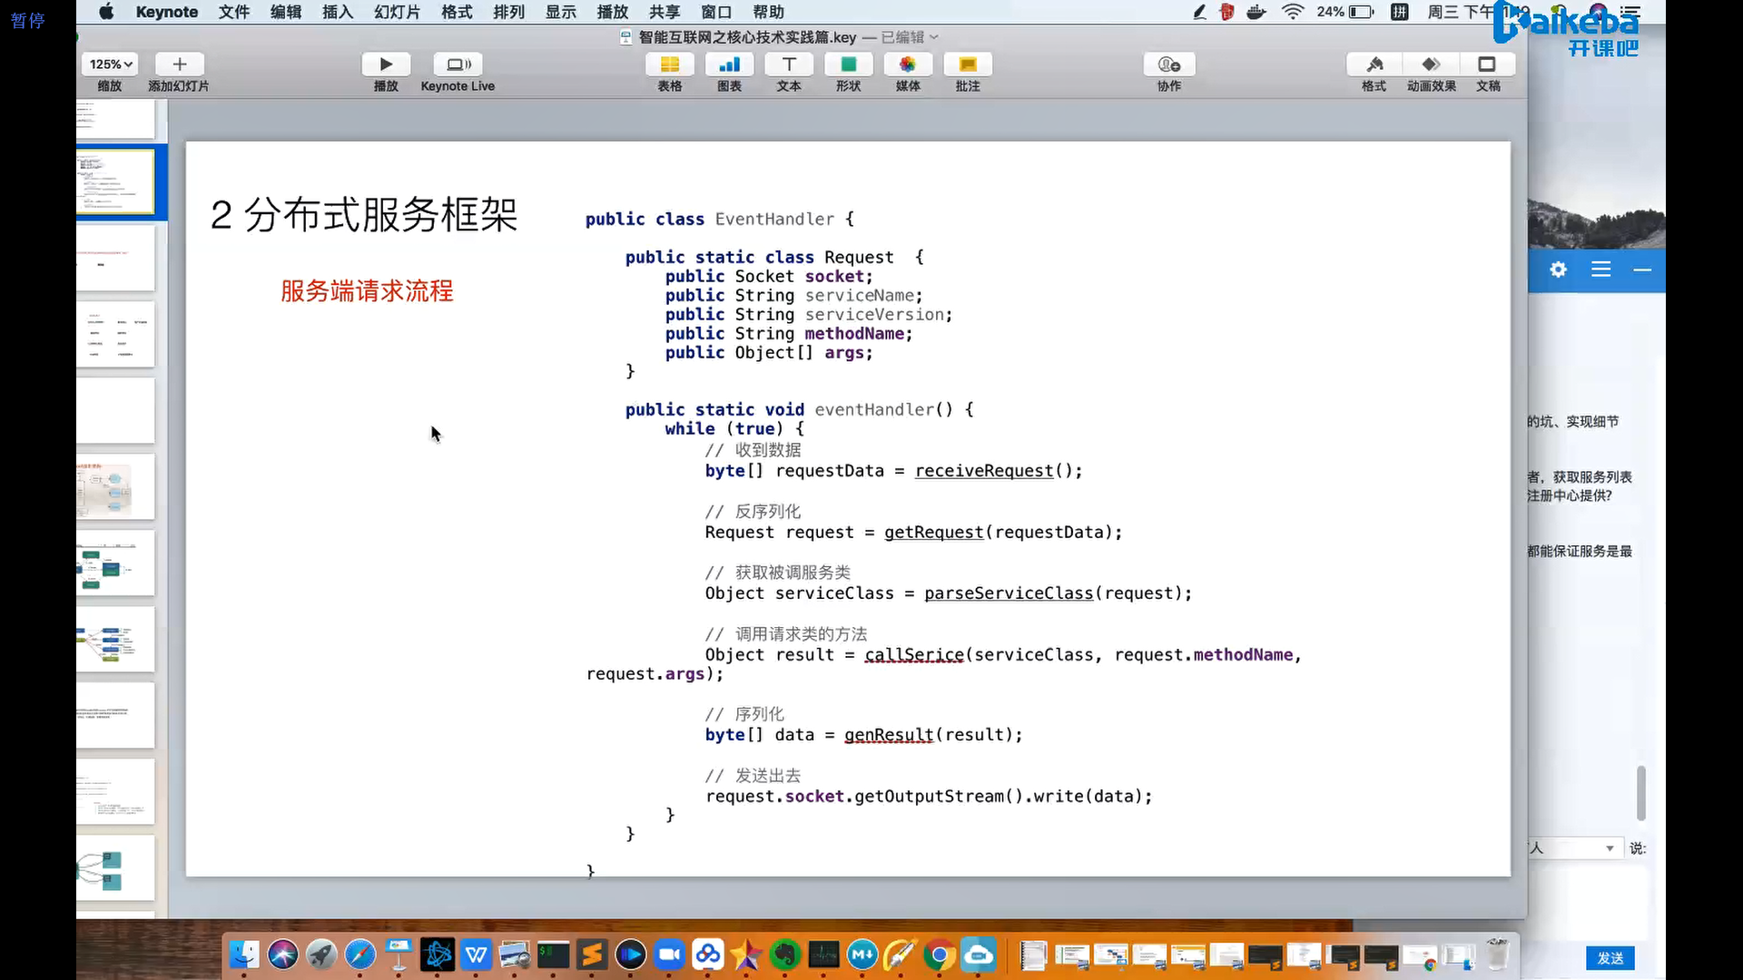The width and height of the screenshot is (1743, 980).
Task: Open the 协作 collaborate icon
Action: coord(1169,64)
